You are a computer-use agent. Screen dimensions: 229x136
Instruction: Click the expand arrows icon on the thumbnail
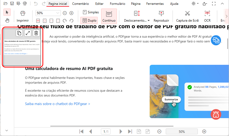[27, 33]
